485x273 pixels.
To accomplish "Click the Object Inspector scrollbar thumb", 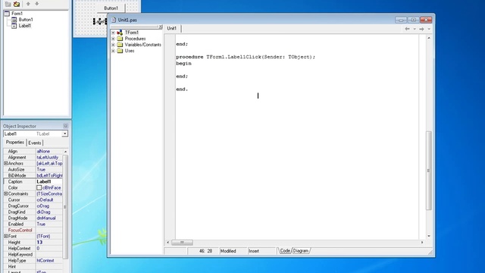I will tap(65, 207).
